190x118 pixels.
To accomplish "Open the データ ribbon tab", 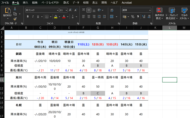I will click(76, 2).
